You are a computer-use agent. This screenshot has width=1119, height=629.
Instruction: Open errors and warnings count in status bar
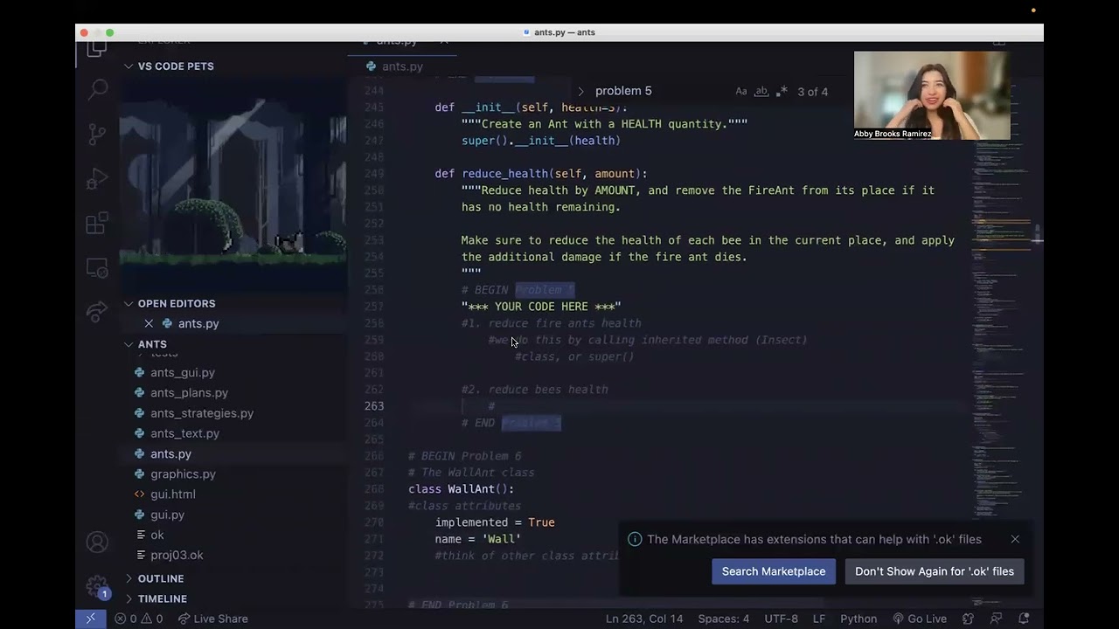point(138,619)
